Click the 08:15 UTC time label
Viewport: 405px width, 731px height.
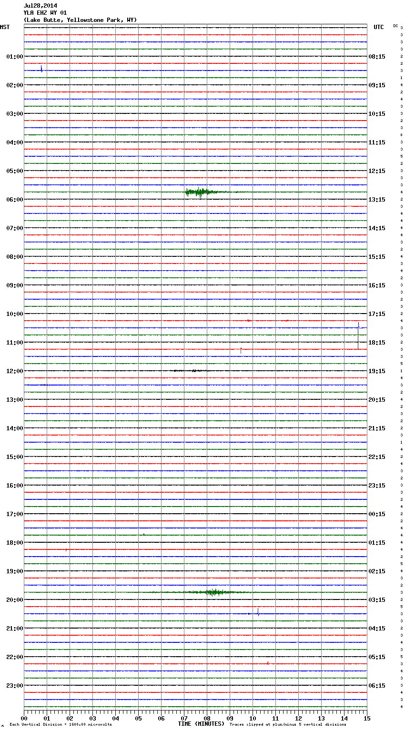377,57
